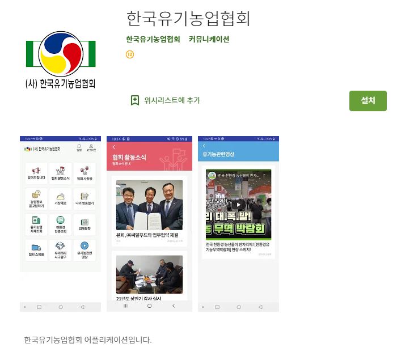Click the green 설치 install button
This screenshot has height=352, width=397.
(x=368, y=101)
